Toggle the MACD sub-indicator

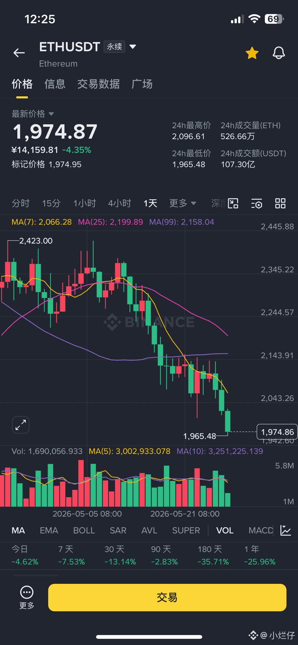click(261, 531)
